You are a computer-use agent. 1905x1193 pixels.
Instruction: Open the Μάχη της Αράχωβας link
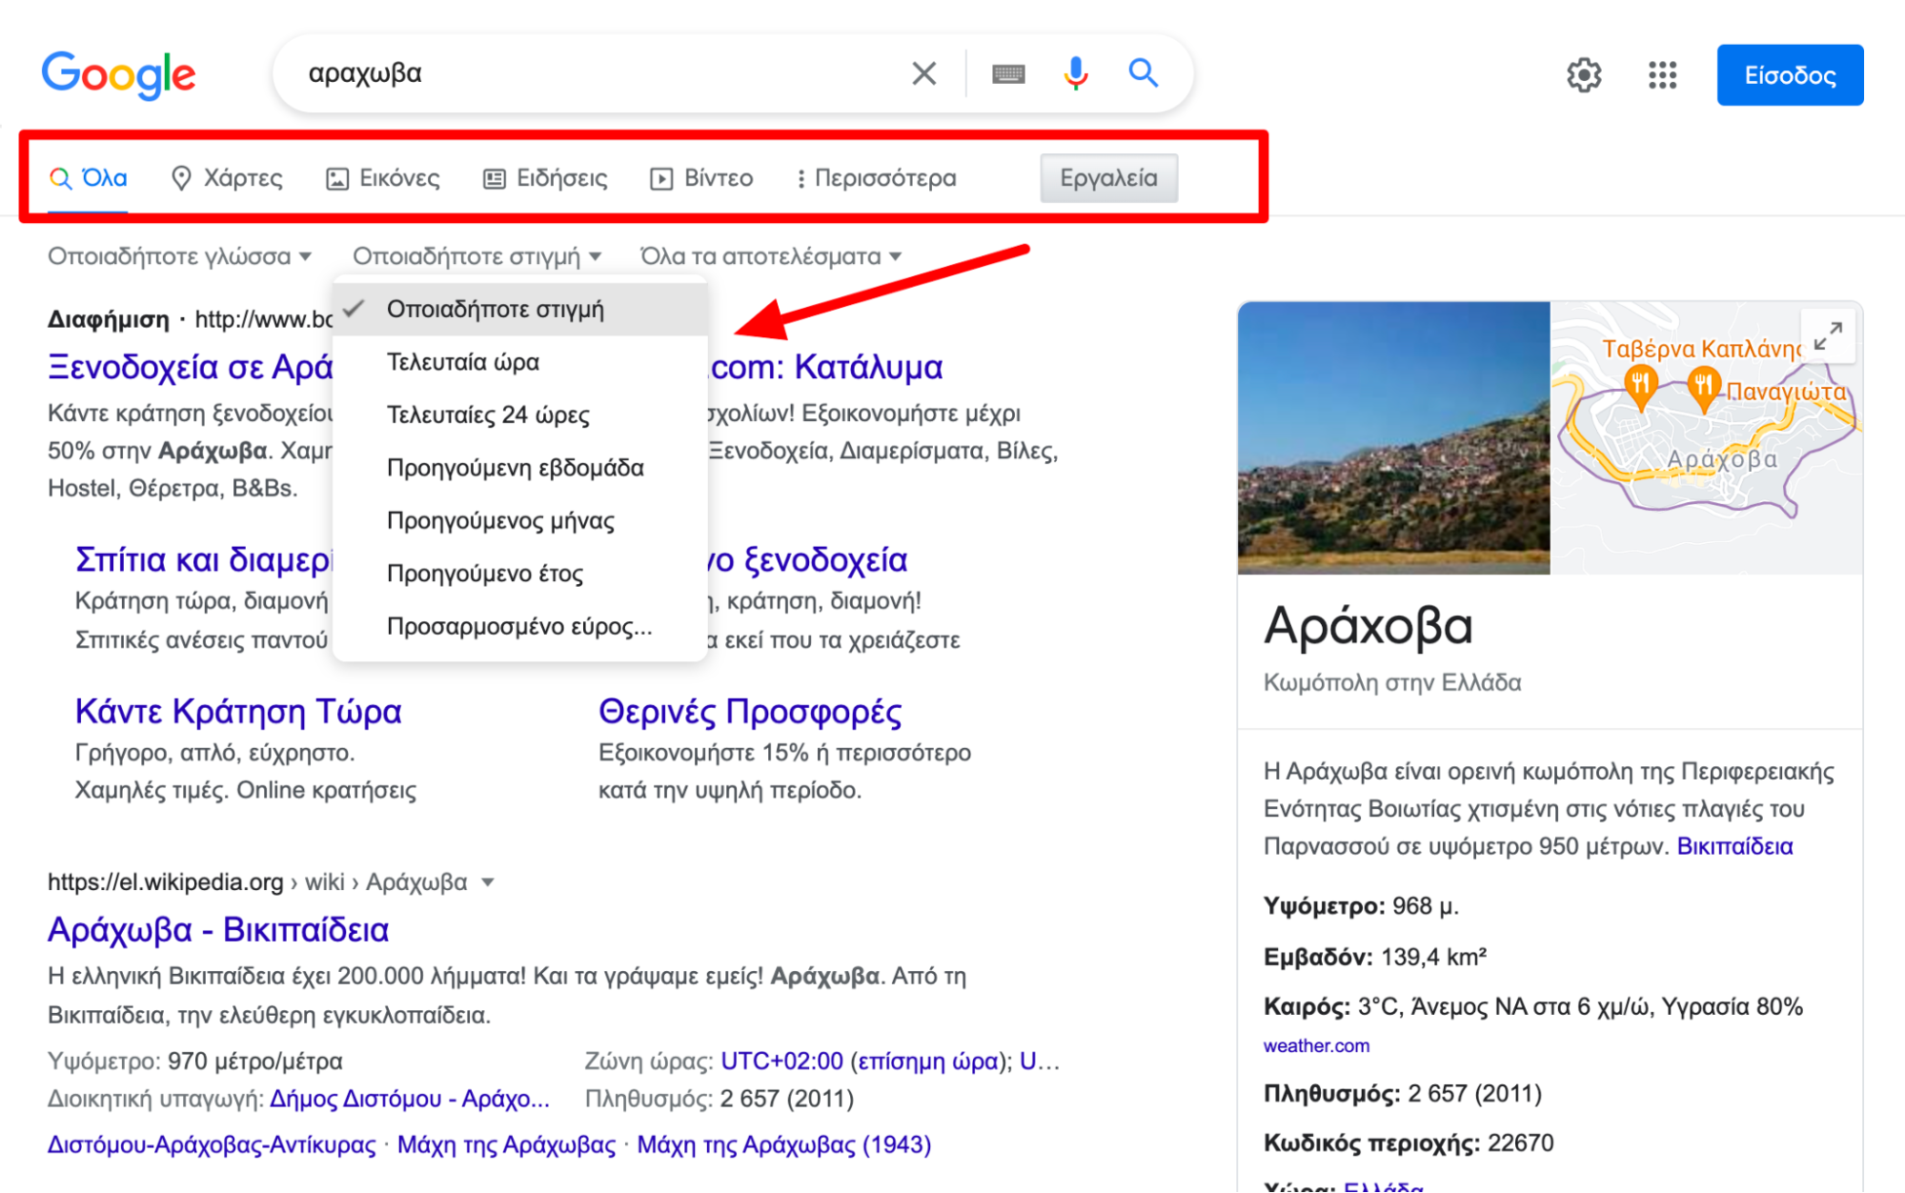click(x=506, y=1144)
